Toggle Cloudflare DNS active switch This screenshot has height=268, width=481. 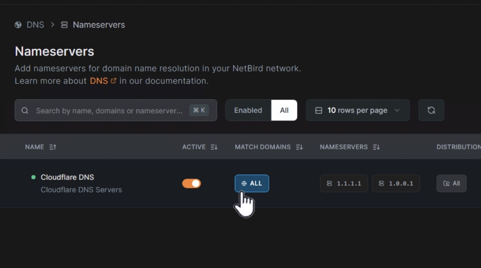tap(191, 184)
